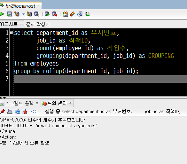Click the up arrow on the pane splitter
Viewport: 187px width, 164px height.
(x=1, y=98)
